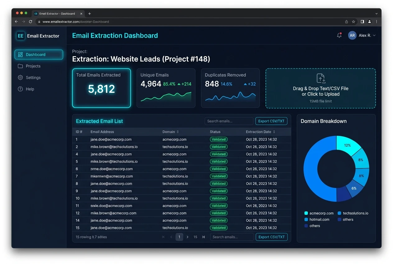Click the hotmail.com legend color swatch

(x=306, y=219)
